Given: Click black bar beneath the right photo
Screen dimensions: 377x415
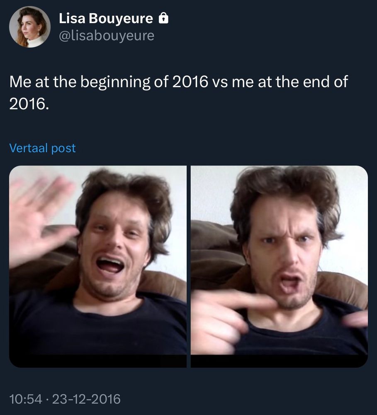Looking at the screenshot, I should pos(279,361).
